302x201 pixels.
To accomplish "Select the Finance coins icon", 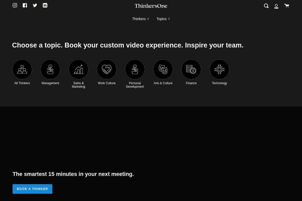I will click(191, 69).
